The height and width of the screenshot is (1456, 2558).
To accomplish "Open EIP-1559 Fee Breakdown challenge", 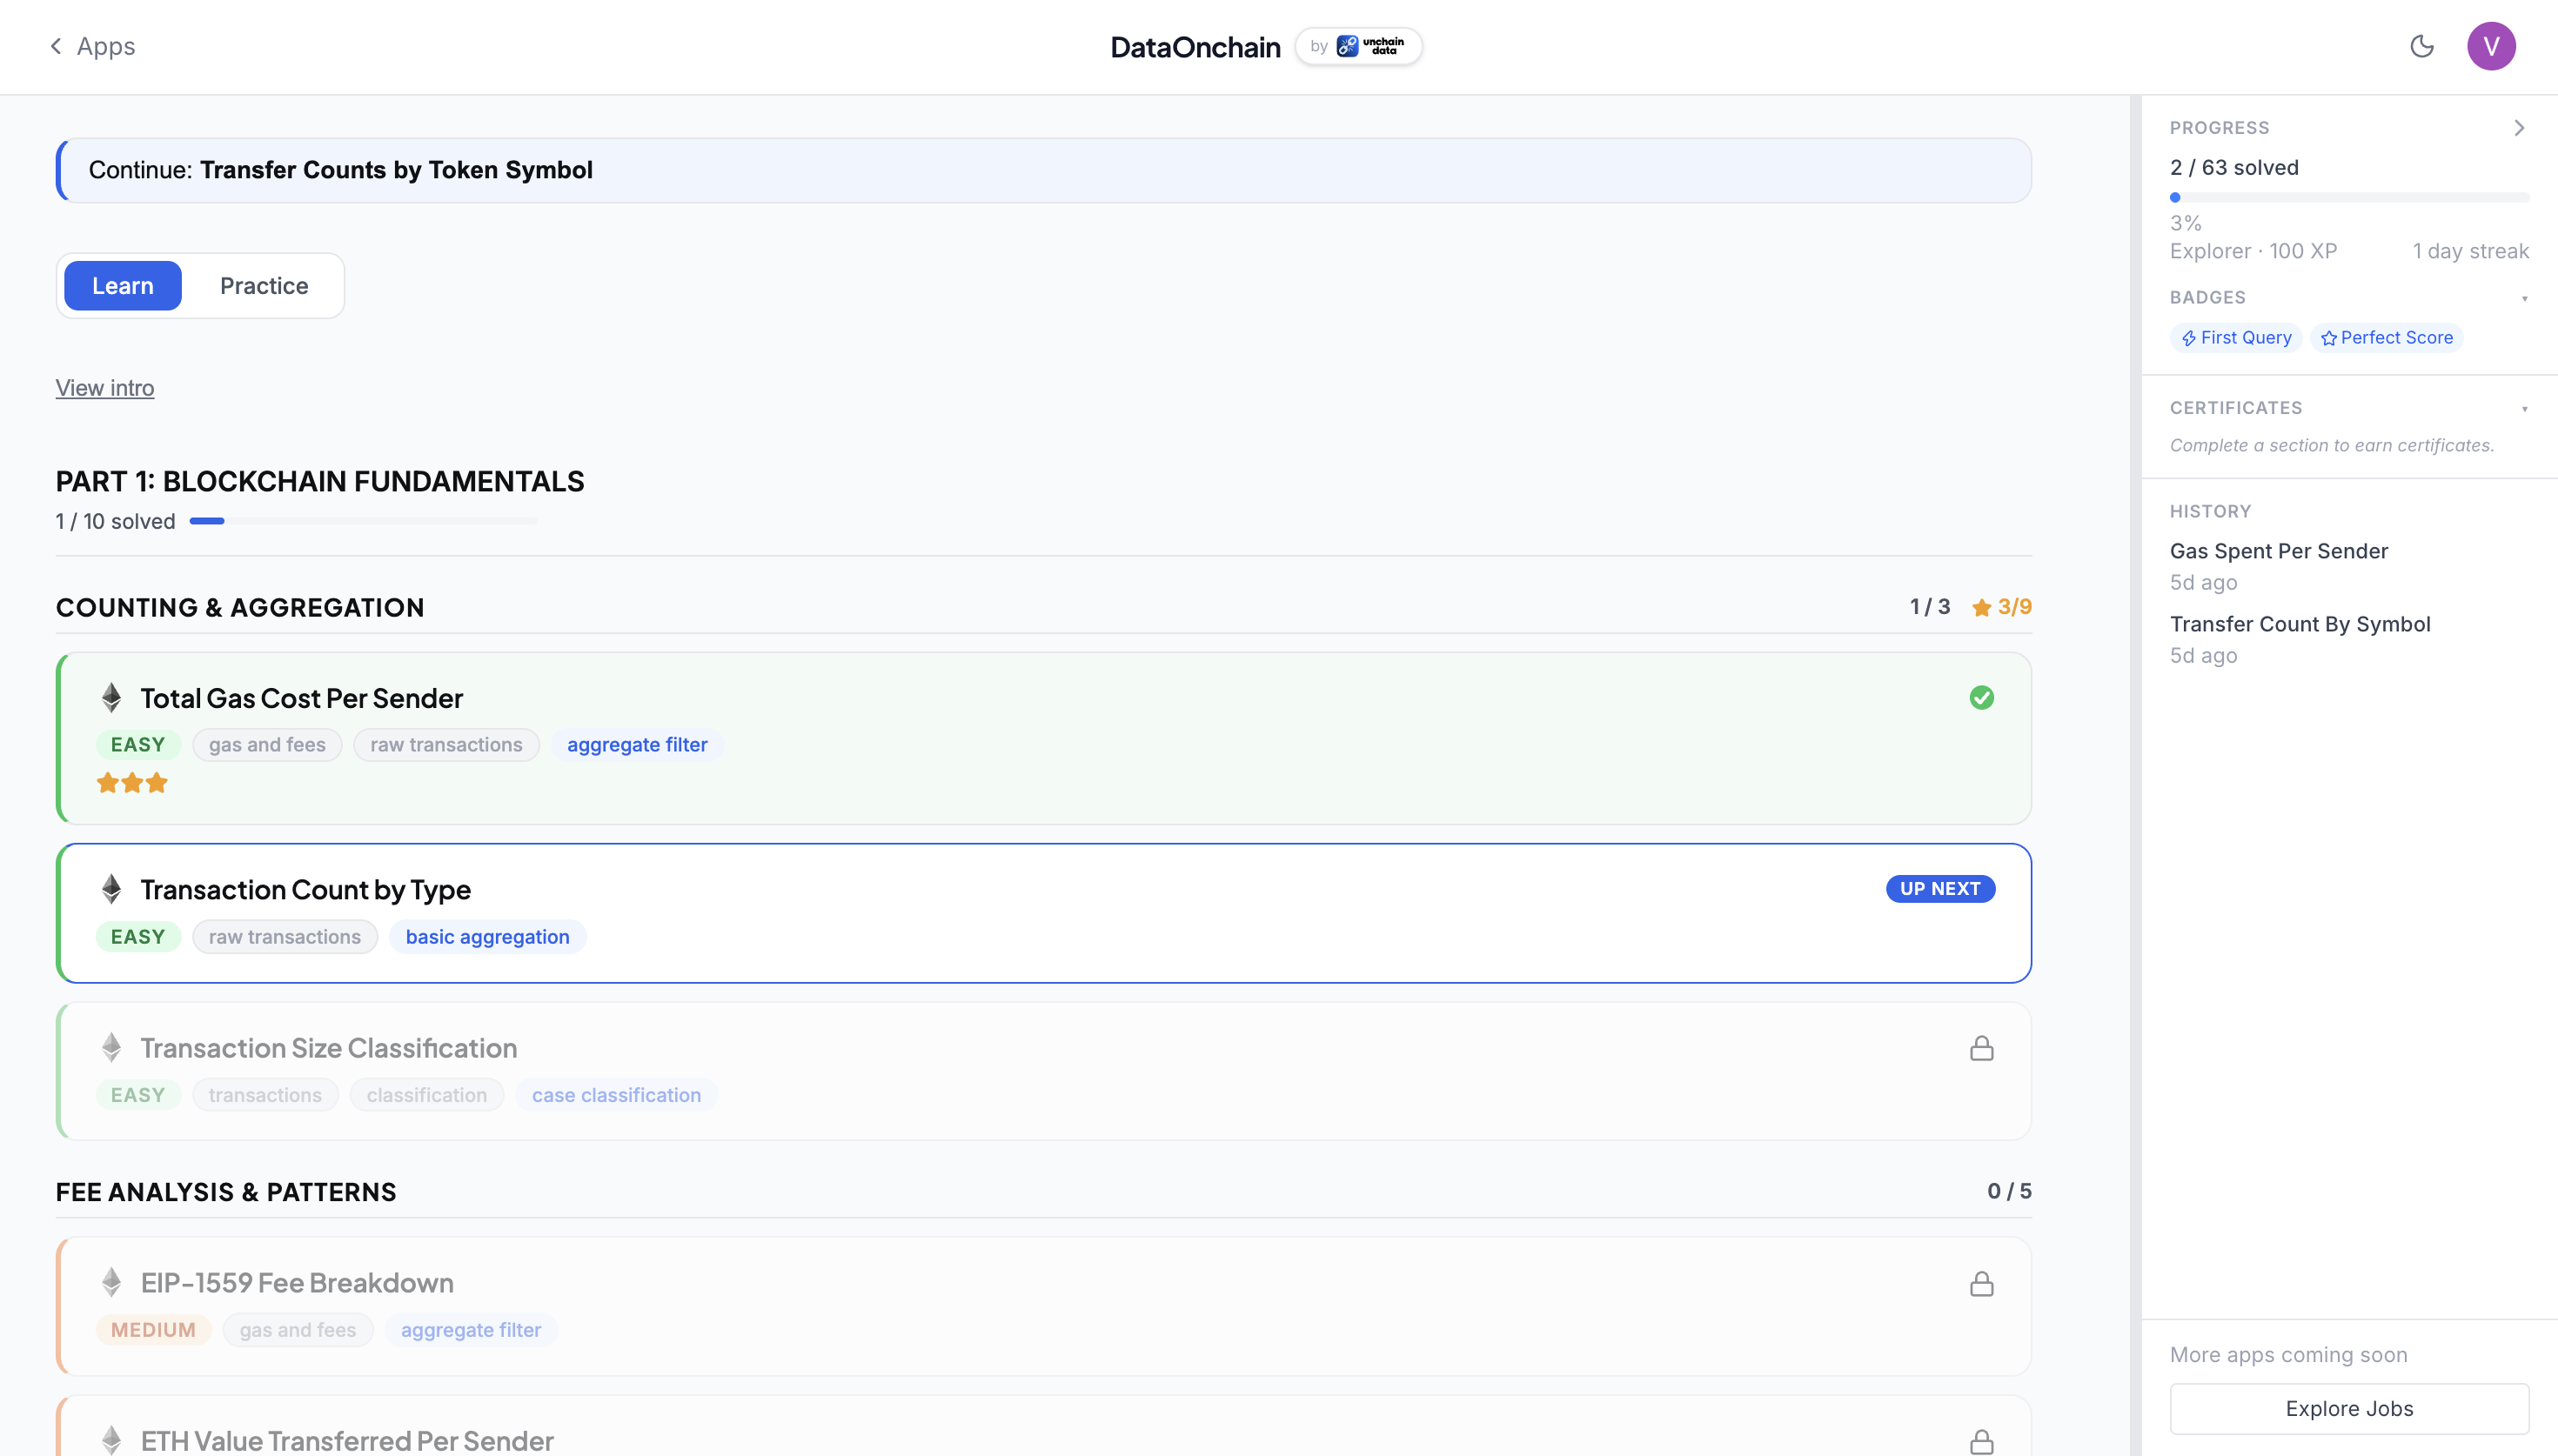I will click(x=1044, y=1306).
